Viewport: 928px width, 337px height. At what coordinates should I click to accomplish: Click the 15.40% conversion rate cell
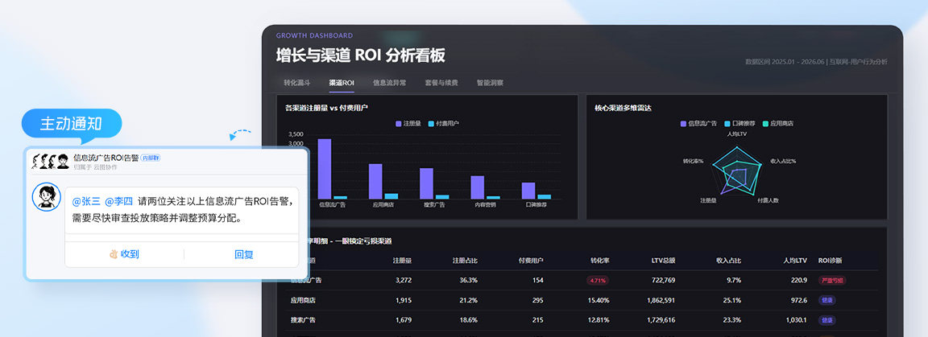[599, 300]
